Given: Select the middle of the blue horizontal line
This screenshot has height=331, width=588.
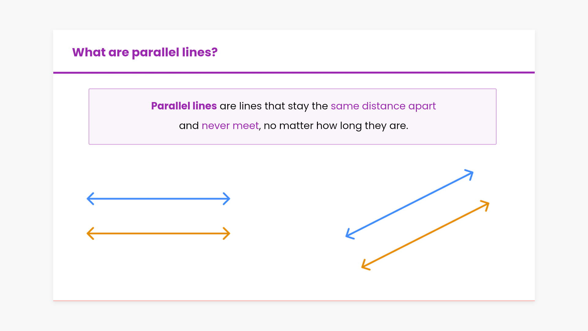Looking at the screenshot, I should point(158,199).
